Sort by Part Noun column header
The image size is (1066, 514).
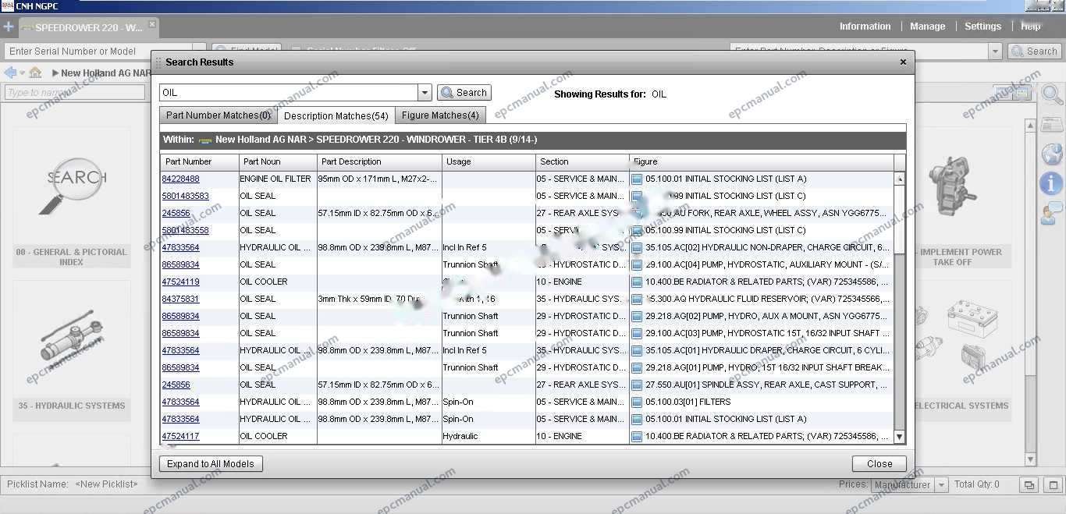pos(278,162)
